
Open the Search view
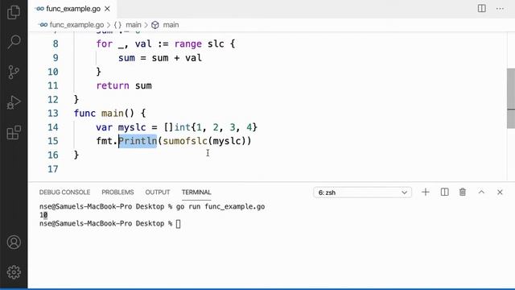[14, 41]
